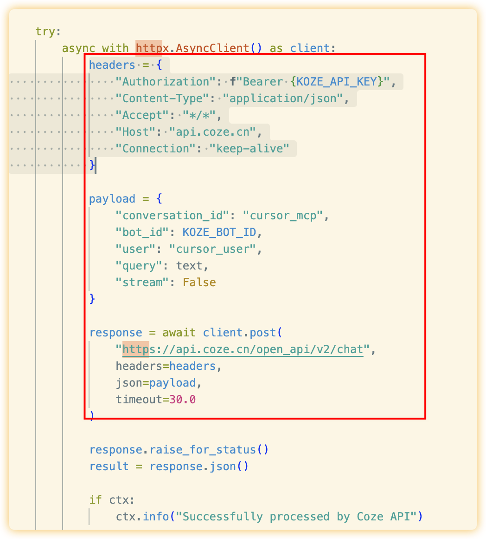Click the "stream" key
The image size is (486, 539).
click(142, 283)
